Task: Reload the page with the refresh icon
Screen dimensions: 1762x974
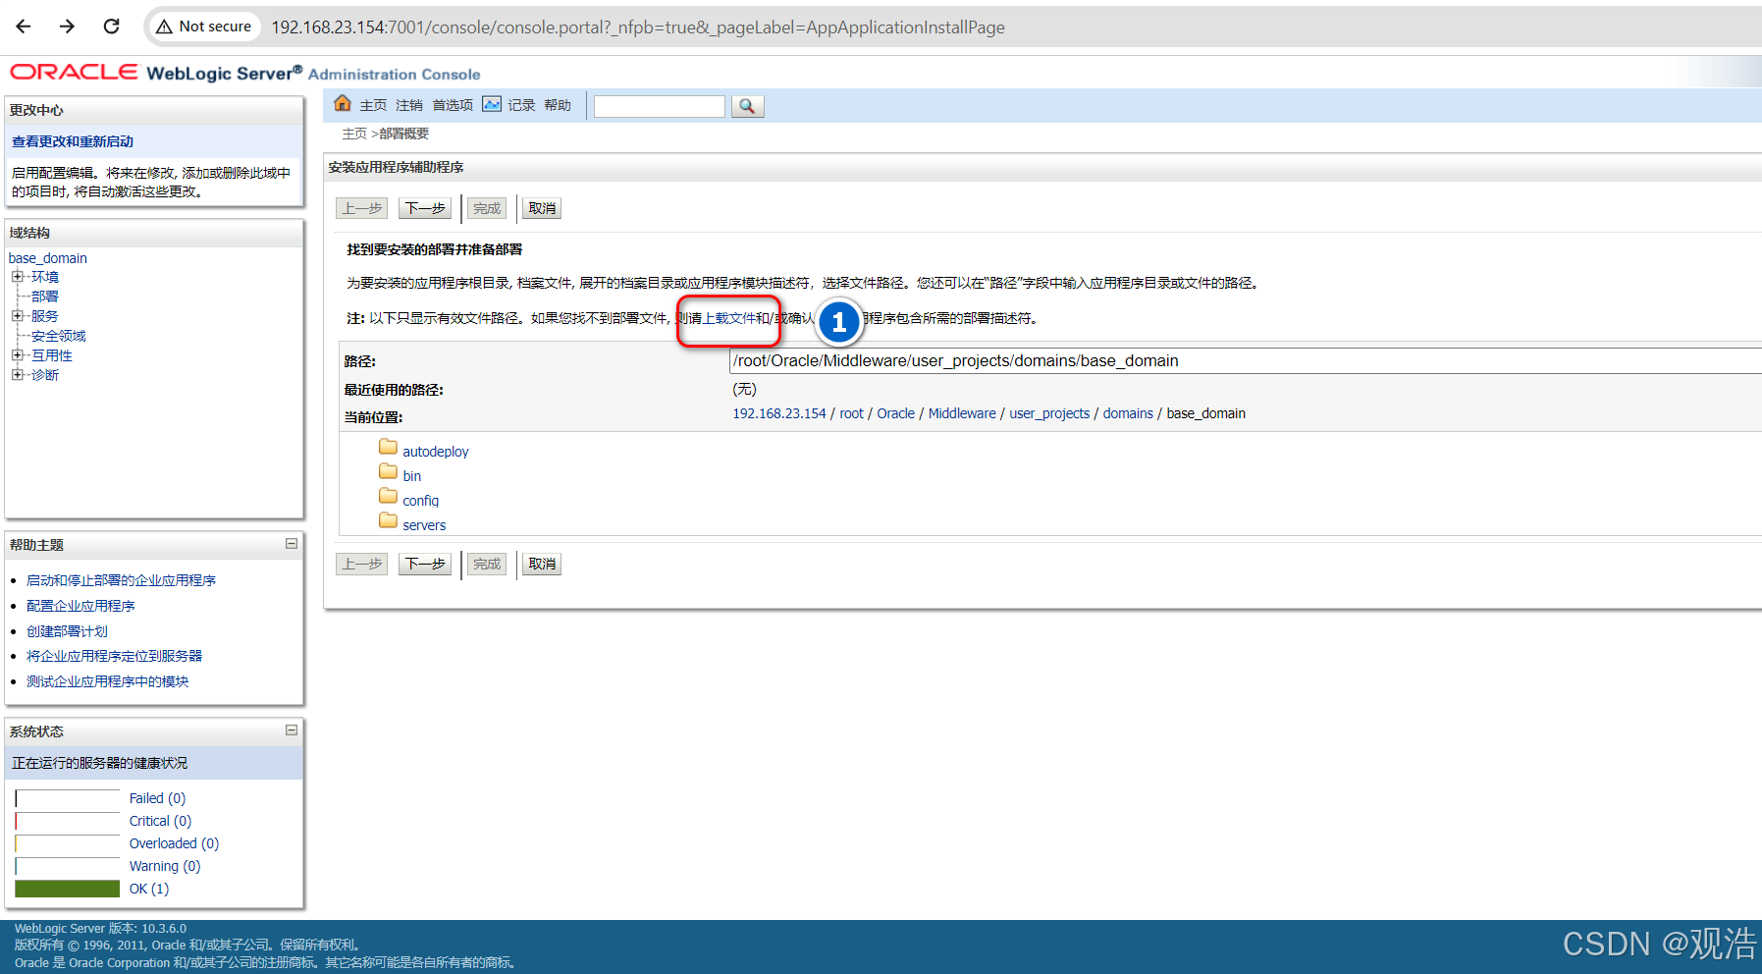Action: pyautogui.click(x=111, y=27)
